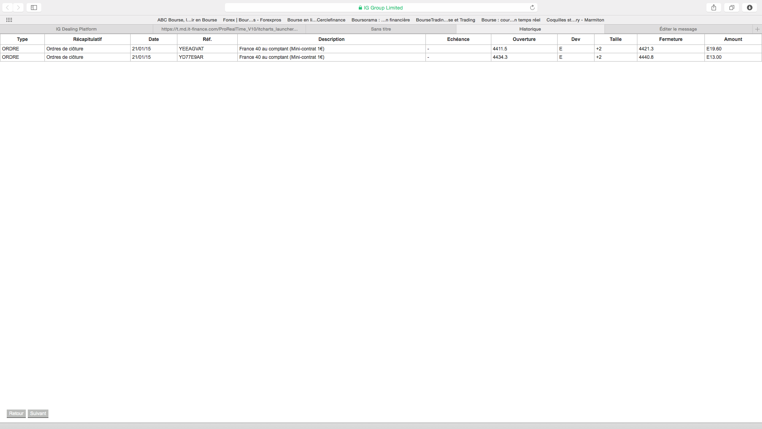Show all tabs overview icon

pos(731,8)
